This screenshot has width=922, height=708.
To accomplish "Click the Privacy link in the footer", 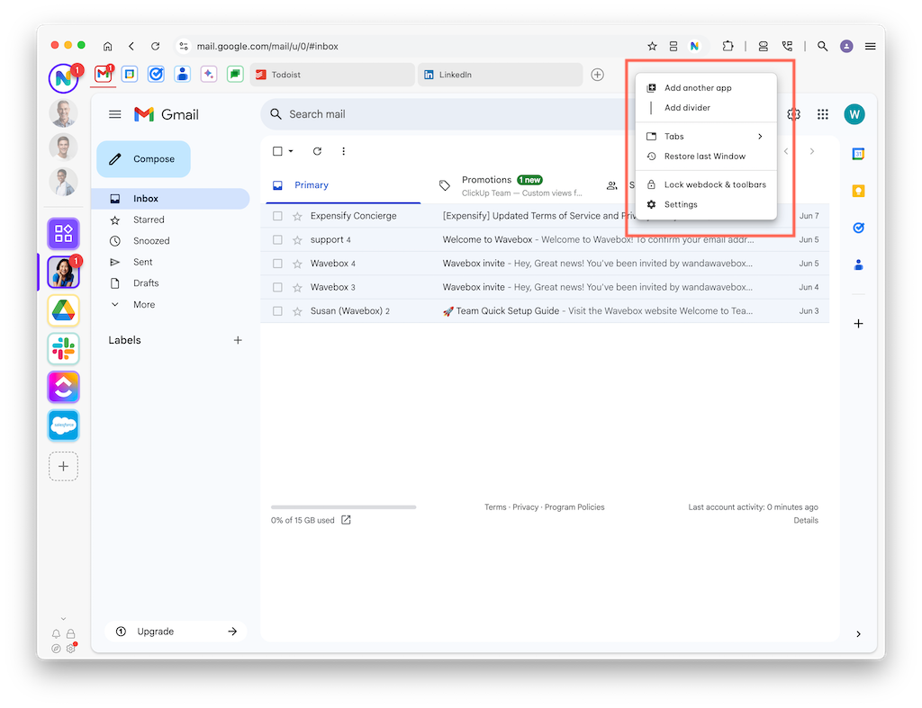I will click(525, 507).
